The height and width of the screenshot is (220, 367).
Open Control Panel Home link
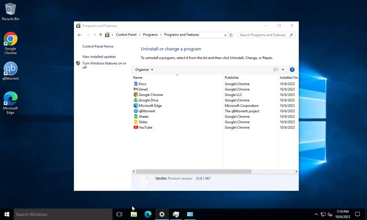(98, 46)
